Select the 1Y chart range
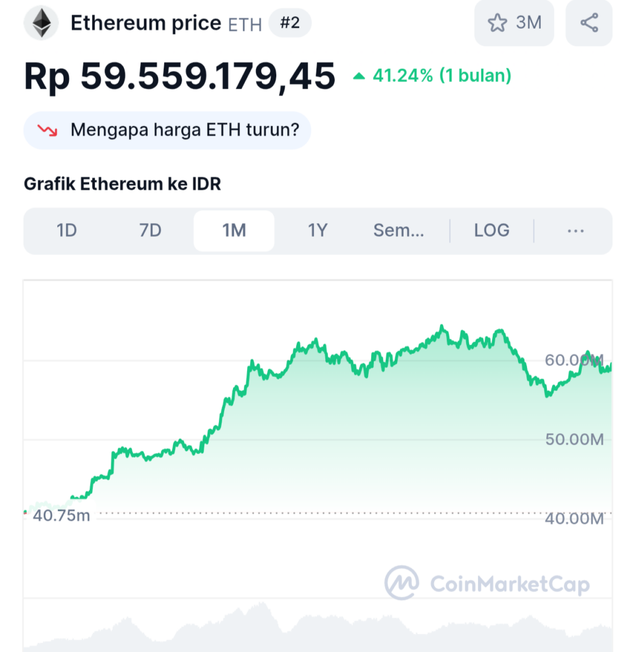 (318, 230)
